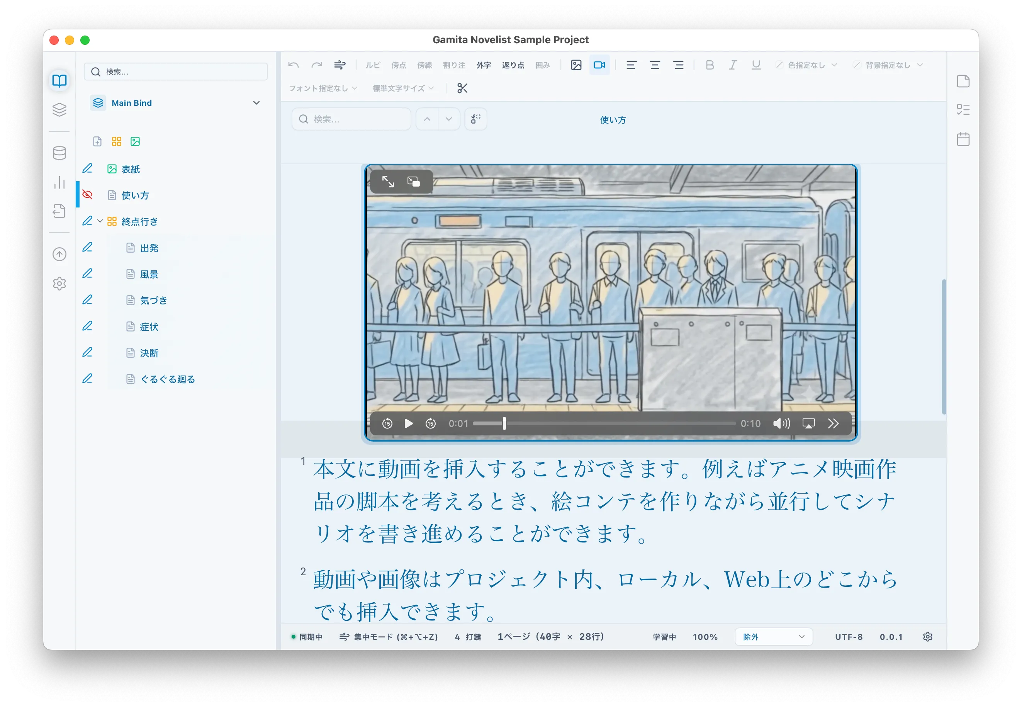Image resolution: width=1022 pixels, height=707 pixels.
Task: Open the フォント指定なし font dropdown
Action: [x=323, y=88]
